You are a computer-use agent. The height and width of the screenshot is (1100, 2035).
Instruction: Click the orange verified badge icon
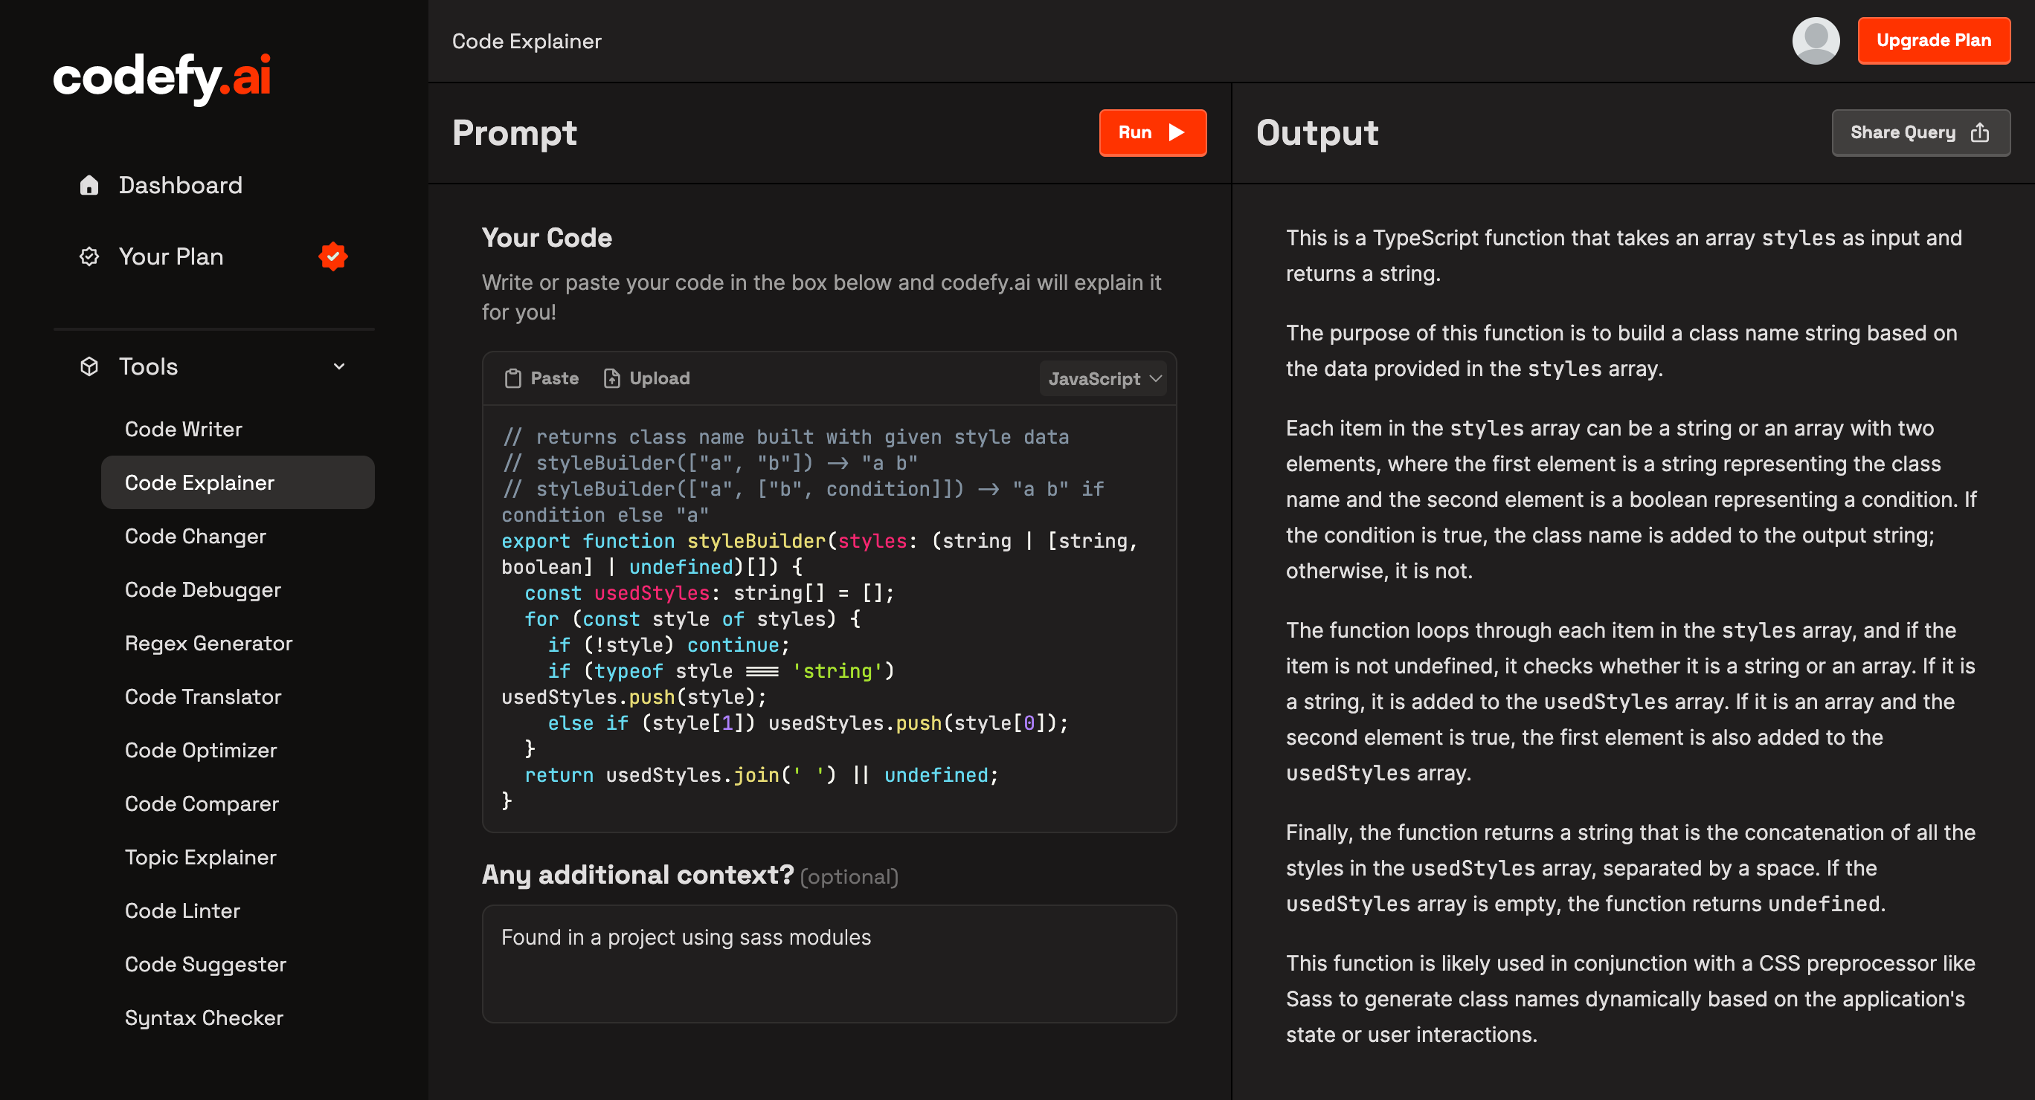(332, 256)
